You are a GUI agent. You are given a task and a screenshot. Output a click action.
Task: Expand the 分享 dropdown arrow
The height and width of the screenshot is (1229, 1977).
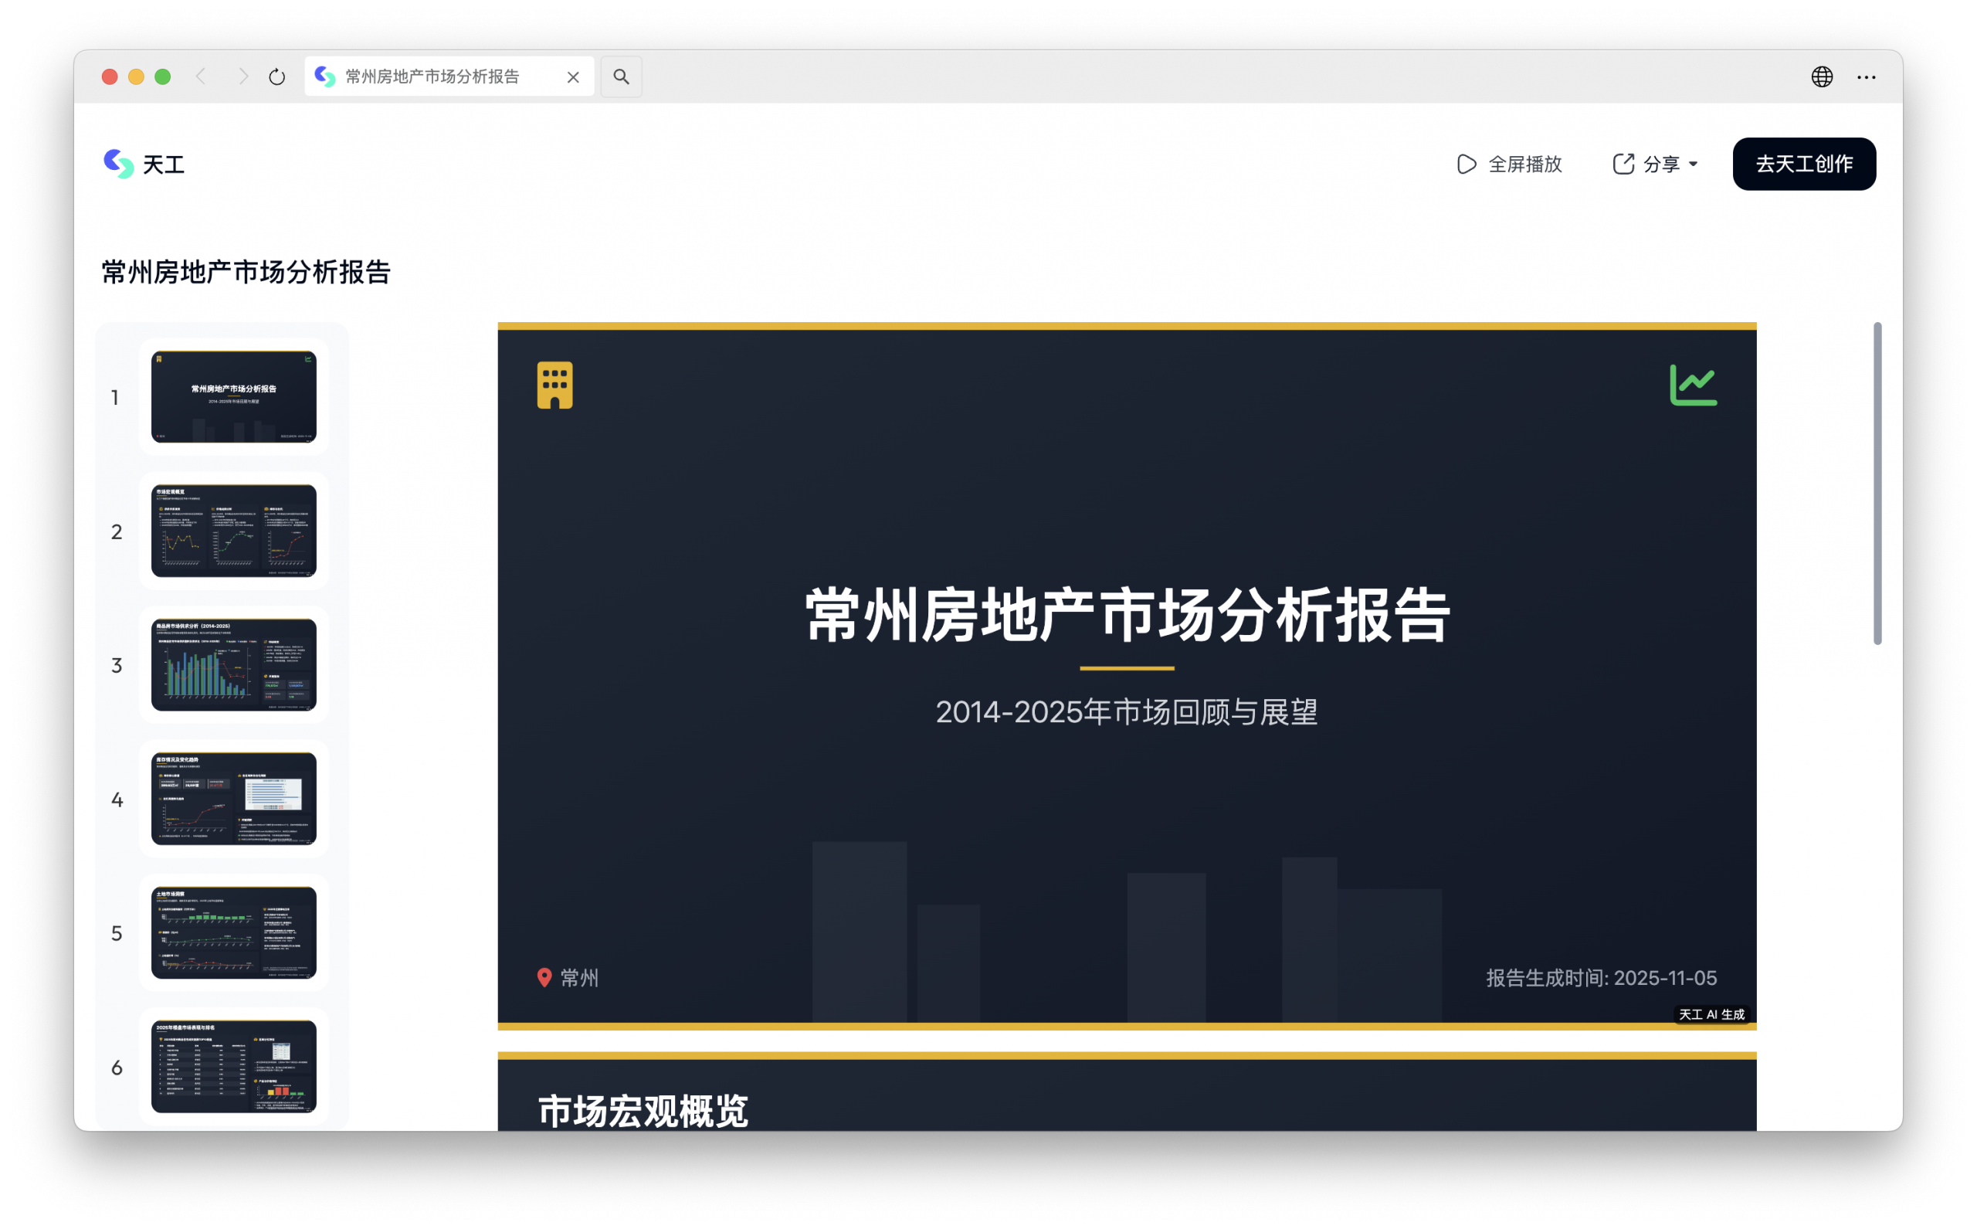point(1695,165)
